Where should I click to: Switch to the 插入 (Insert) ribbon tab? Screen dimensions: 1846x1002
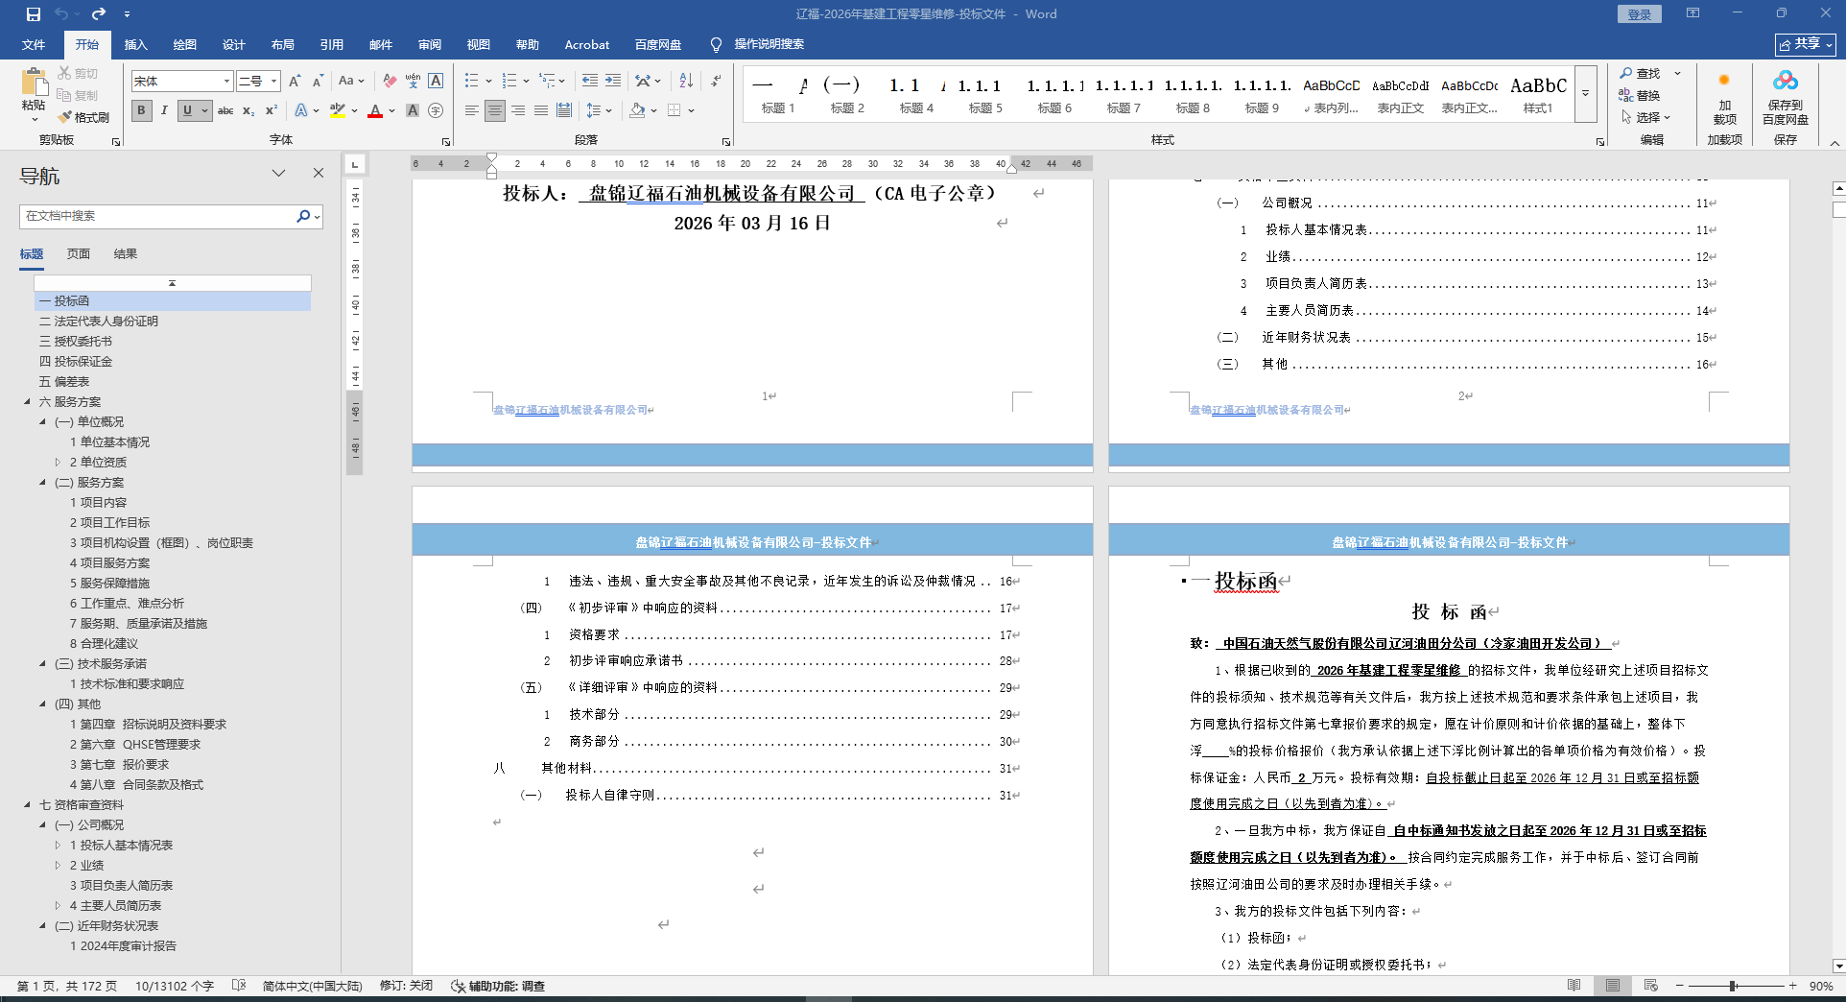coord(136,45)
